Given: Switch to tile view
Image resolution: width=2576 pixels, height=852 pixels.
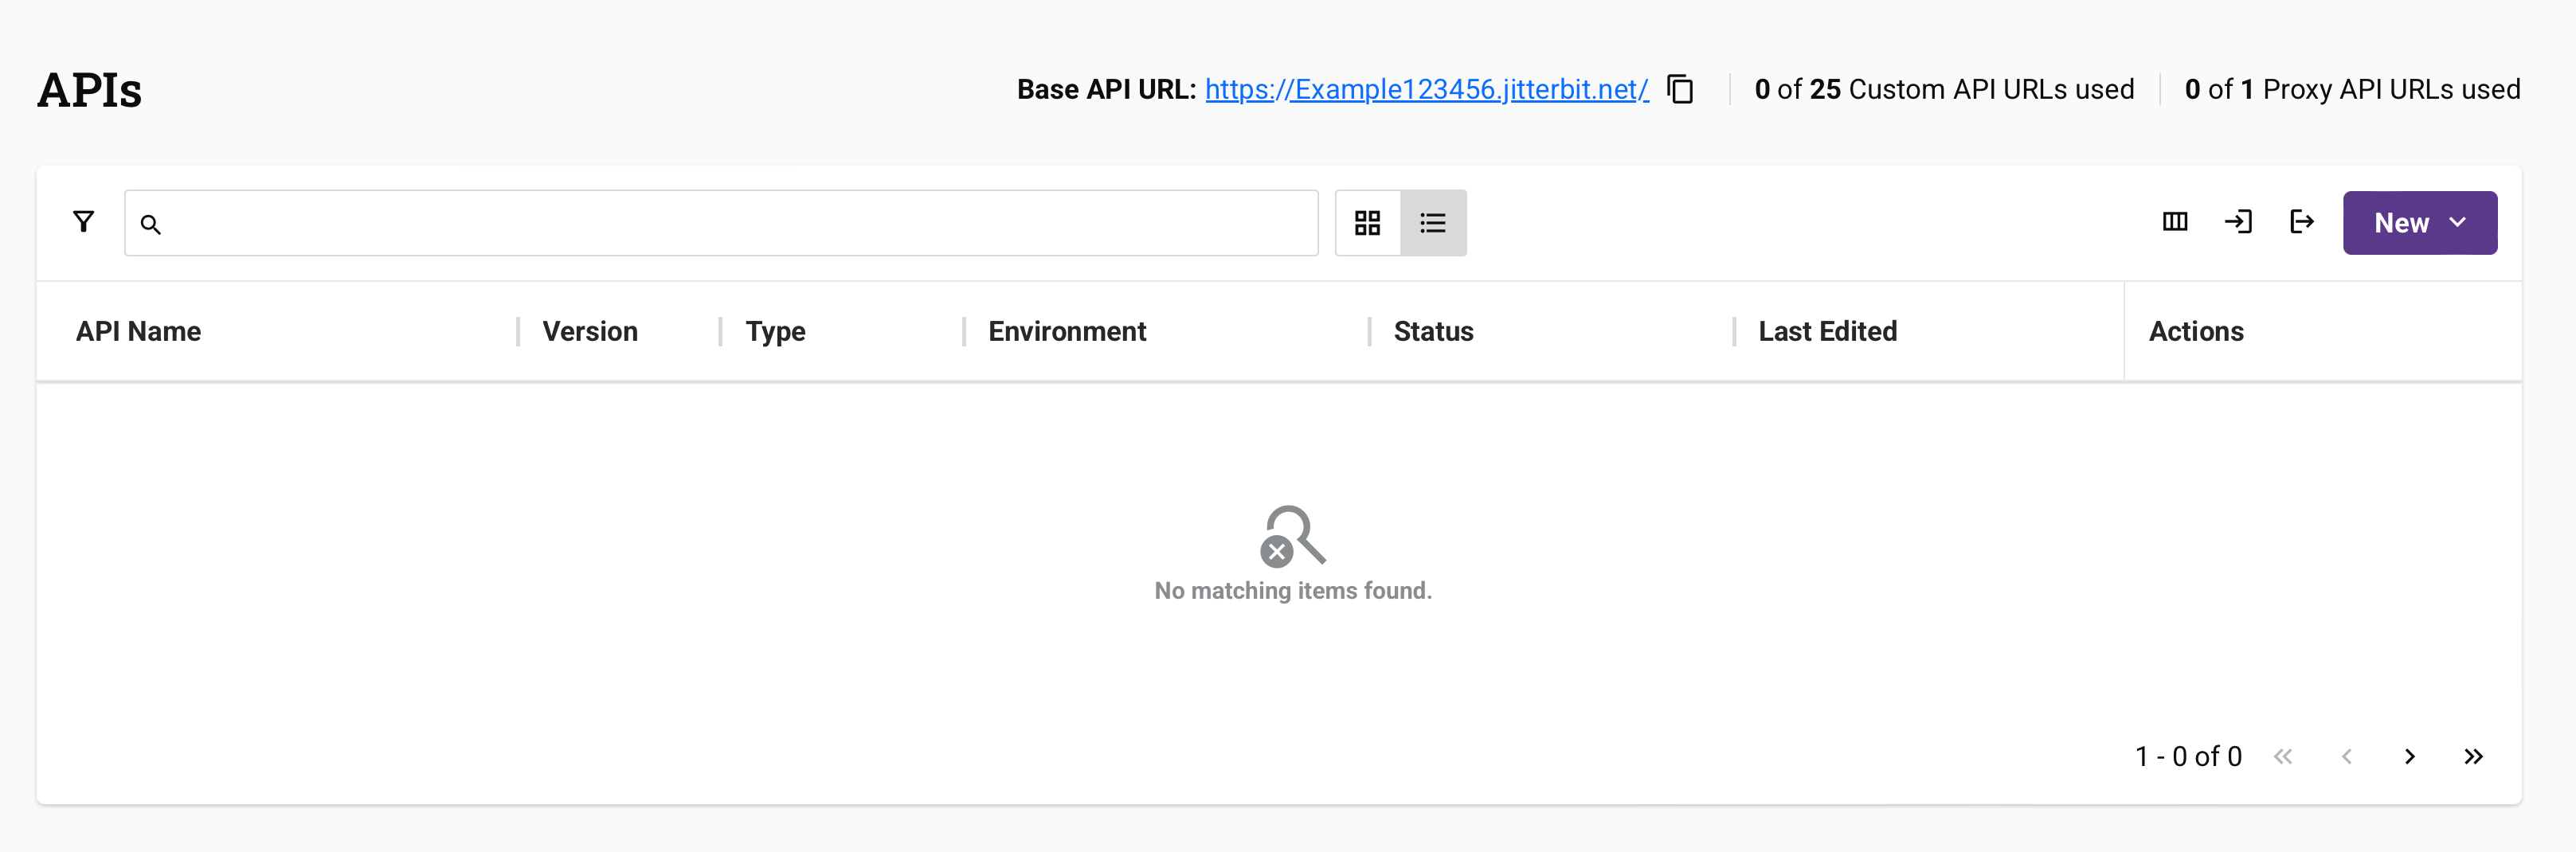Looking at the screenshot, I should (x=1367, y=222).
